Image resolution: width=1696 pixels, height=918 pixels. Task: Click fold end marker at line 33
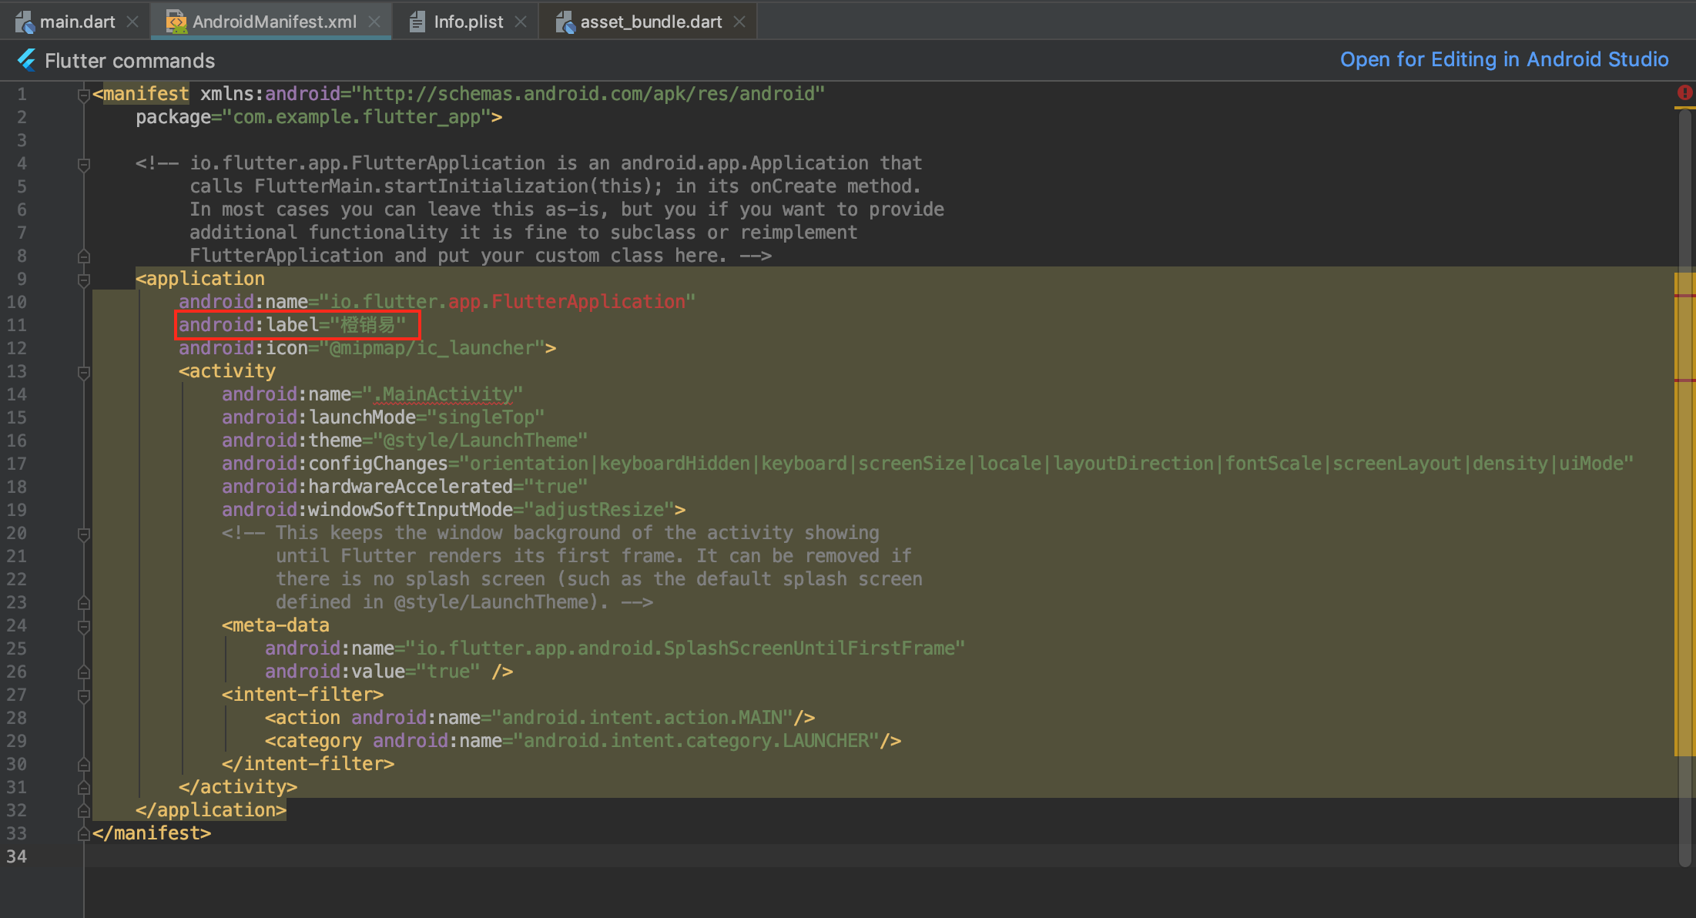click(x=84, y=833)
